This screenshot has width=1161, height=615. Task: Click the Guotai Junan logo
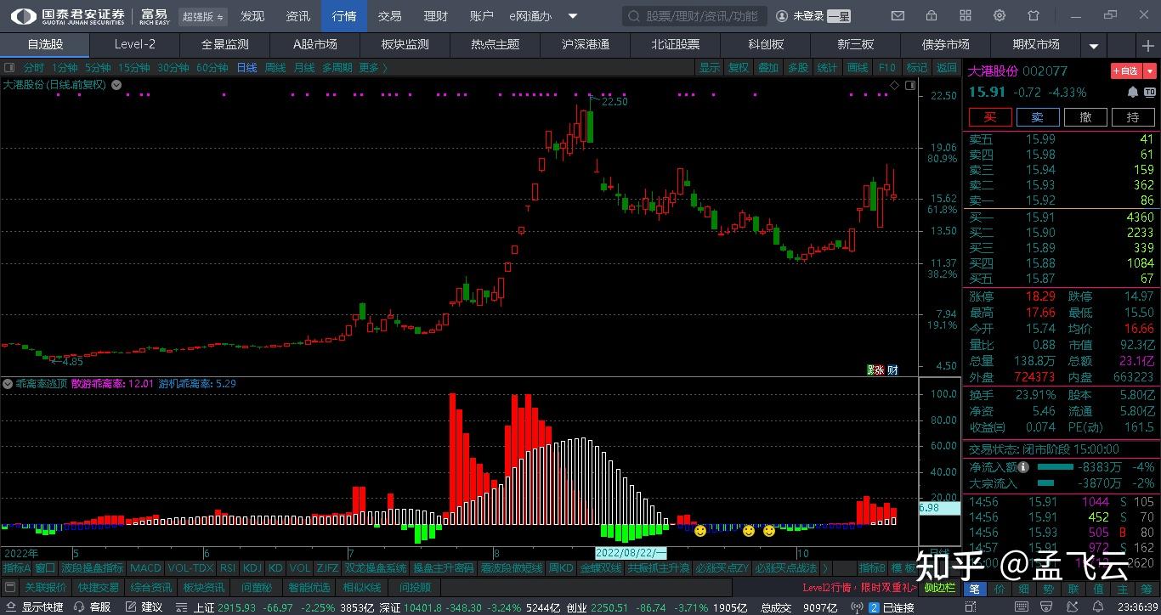tap(68, 16)
